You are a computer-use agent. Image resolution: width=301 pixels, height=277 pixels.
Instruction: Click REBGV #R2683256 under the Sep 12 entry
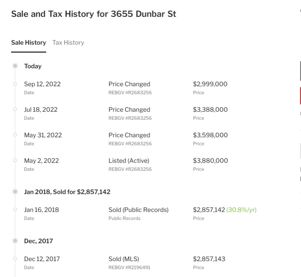coord(130,93)
